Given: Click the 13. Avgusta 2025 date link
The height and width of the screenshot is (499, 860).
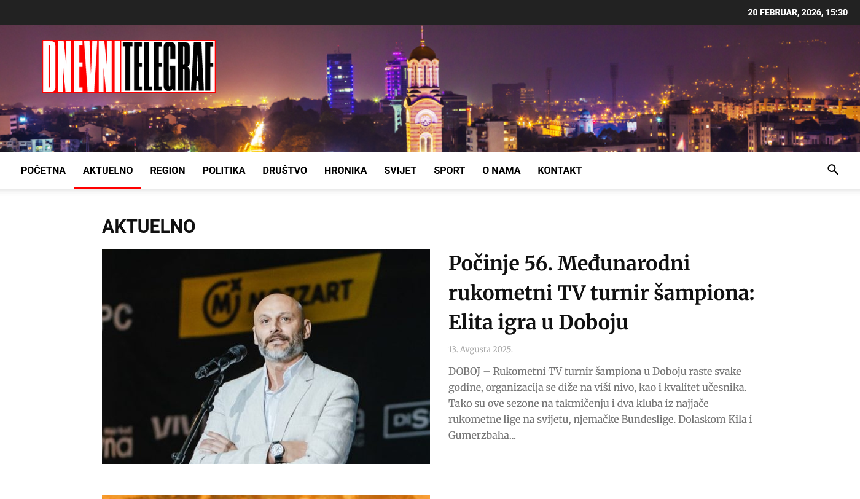Looking at the screenshot, I should [x=480, y=349].
